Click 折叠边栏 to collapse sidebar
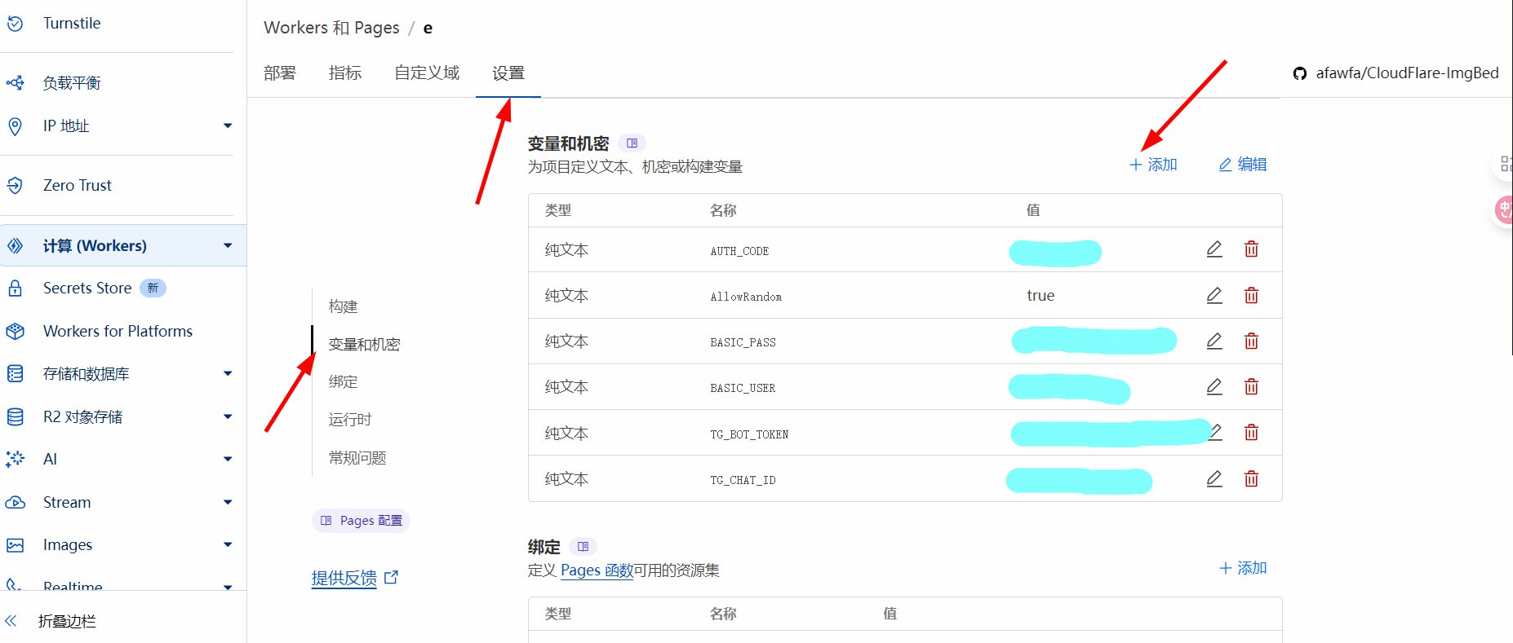This screenshot has width=1513, height=643. [x=67, y=621]
